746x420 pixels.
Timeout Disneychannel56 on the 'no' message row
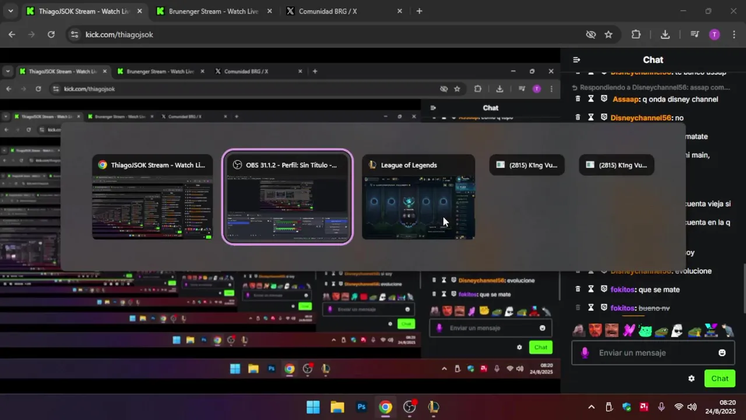(590, 118)
